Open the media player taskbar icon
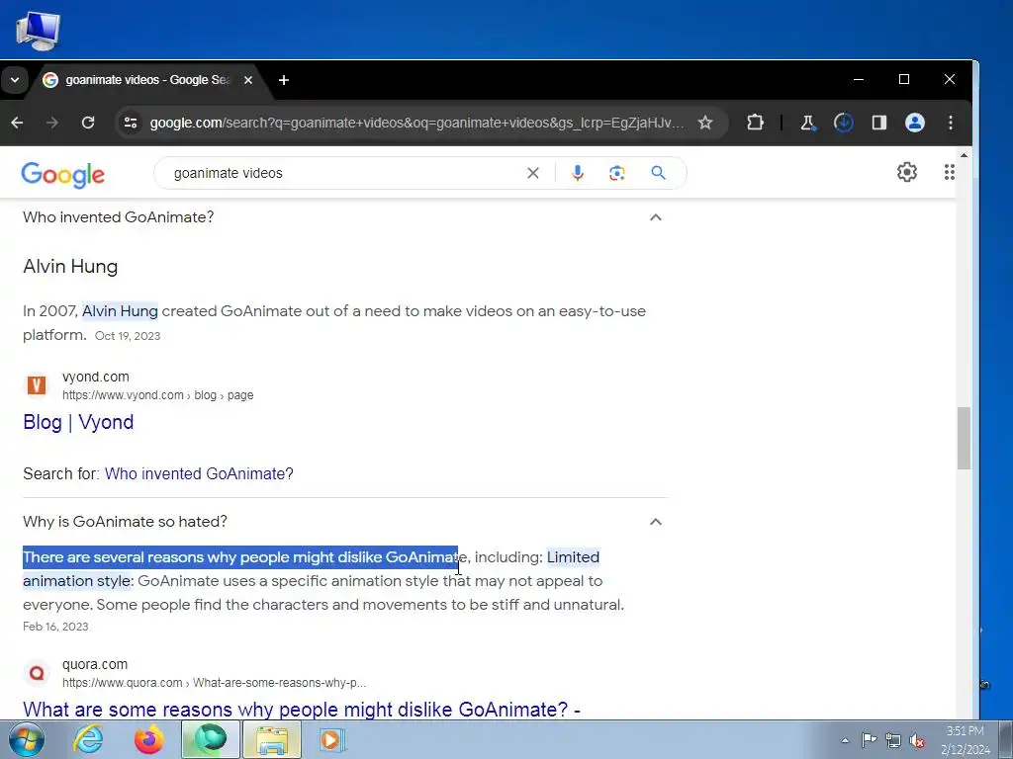This screenshot has height=759, width=1013. tap(332, 739)
